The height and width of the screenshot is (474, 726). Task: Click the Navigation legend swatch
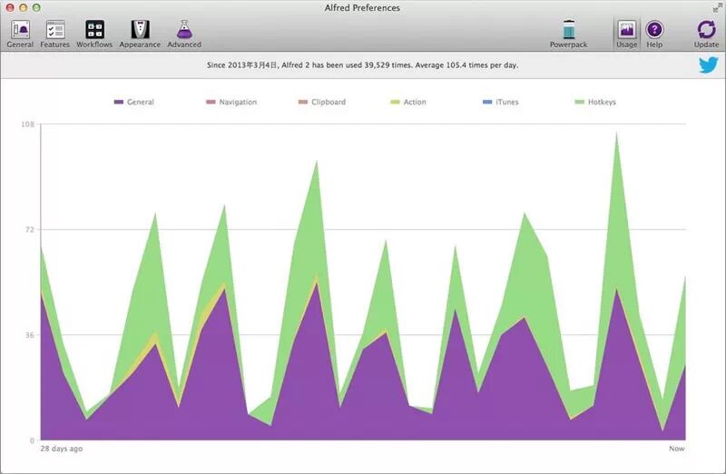click(x=211, y=102)
